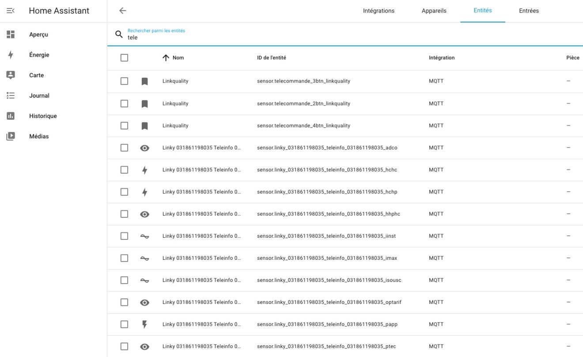Click the lightning icon on the hchc row

click(x=144, y=169)
